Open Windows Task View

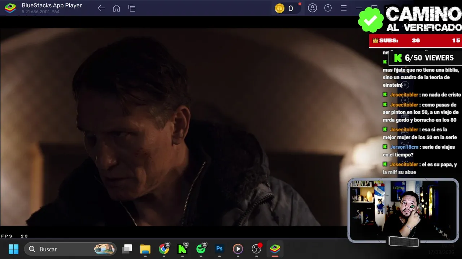pyautogui.click(x=127, y=249)
